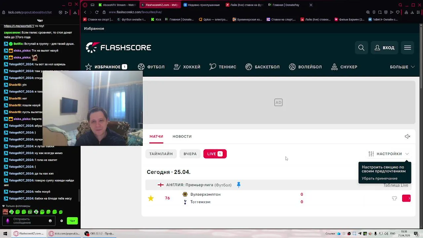
Task: Open Настройки settings dropdown
Action: pos(389,154)
